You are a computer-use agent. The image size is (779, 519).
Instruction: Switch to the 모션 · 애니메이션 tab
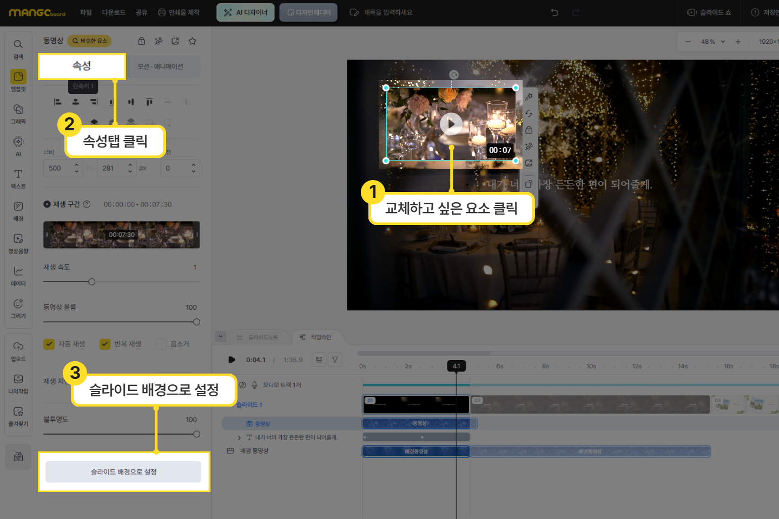[160, 66]
